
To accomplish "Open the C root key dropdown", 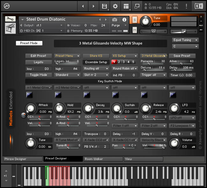I will 185,46.
